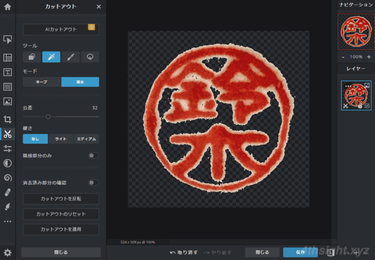Viewport: 375px width, 260px height.
Task: Choose the draw brush cutout tool
Action: [71, 57]
